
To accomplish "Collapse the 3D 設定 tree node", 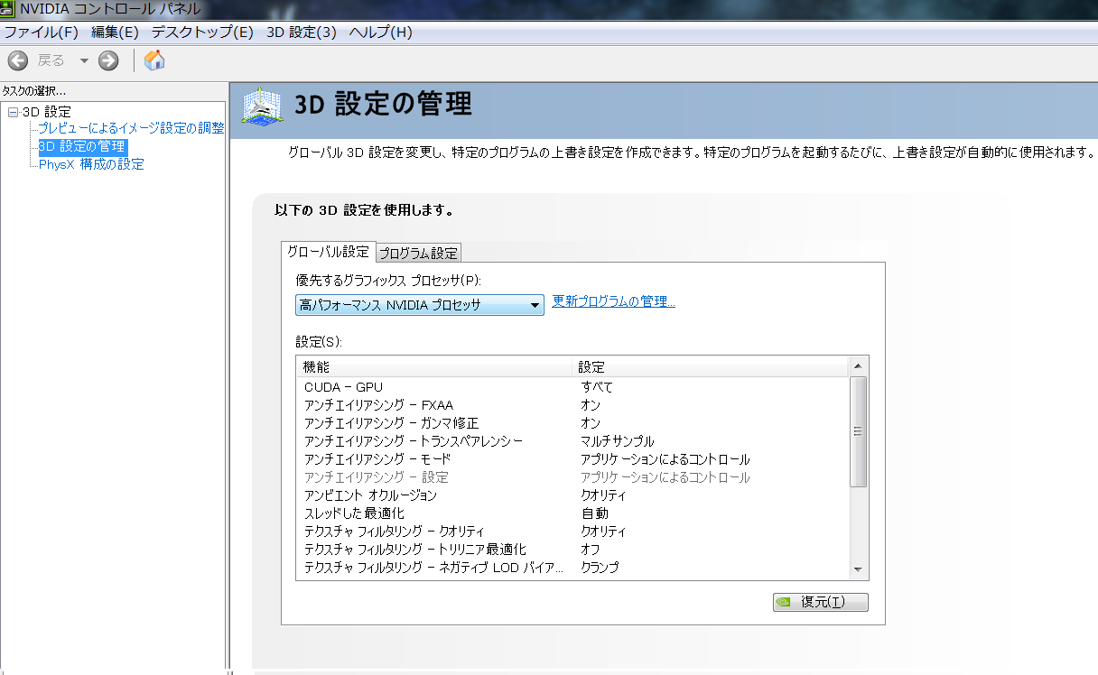I will point(13,112).
